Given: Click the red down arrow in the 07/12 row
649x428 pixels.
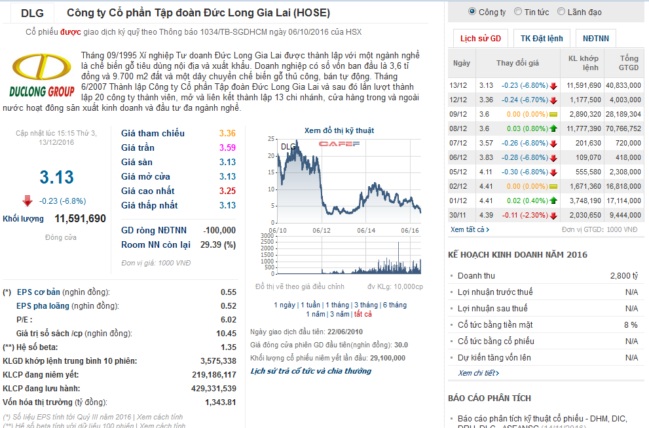Looking at the screenshot, I should tap(553, 144).
